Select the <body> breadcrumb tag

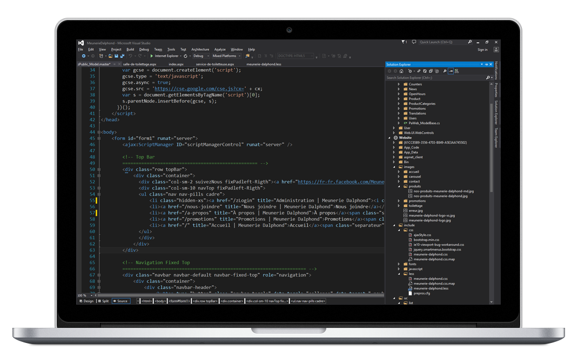pos(160,301)
